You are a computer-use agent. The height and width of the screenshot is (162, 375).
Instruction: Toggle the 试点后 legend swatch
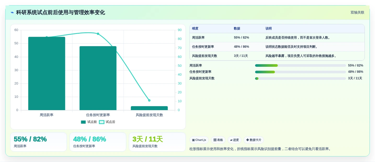pos(102,122)
